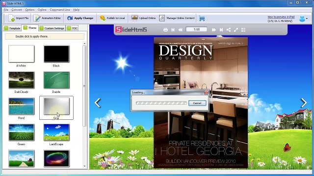Open Manage Online Content
Image resolution: width=314 pixels, height=176 pixels.
(x=177, y=18)
